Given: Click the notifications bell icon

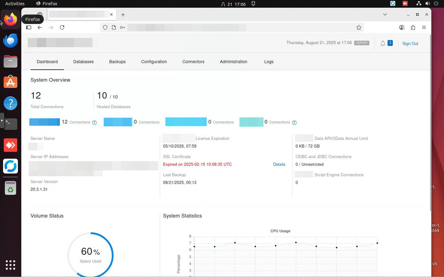Looking at the screenshot, I should point(383,43).
